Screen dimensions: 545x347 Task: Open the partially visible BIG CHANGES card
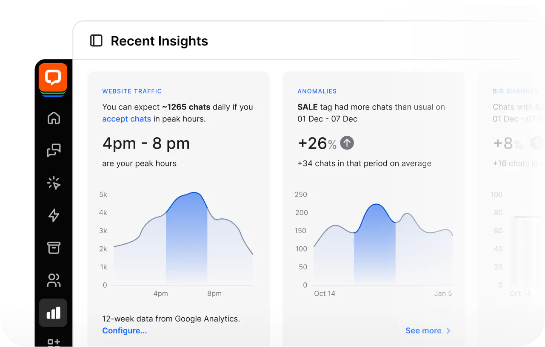[515, 91]
